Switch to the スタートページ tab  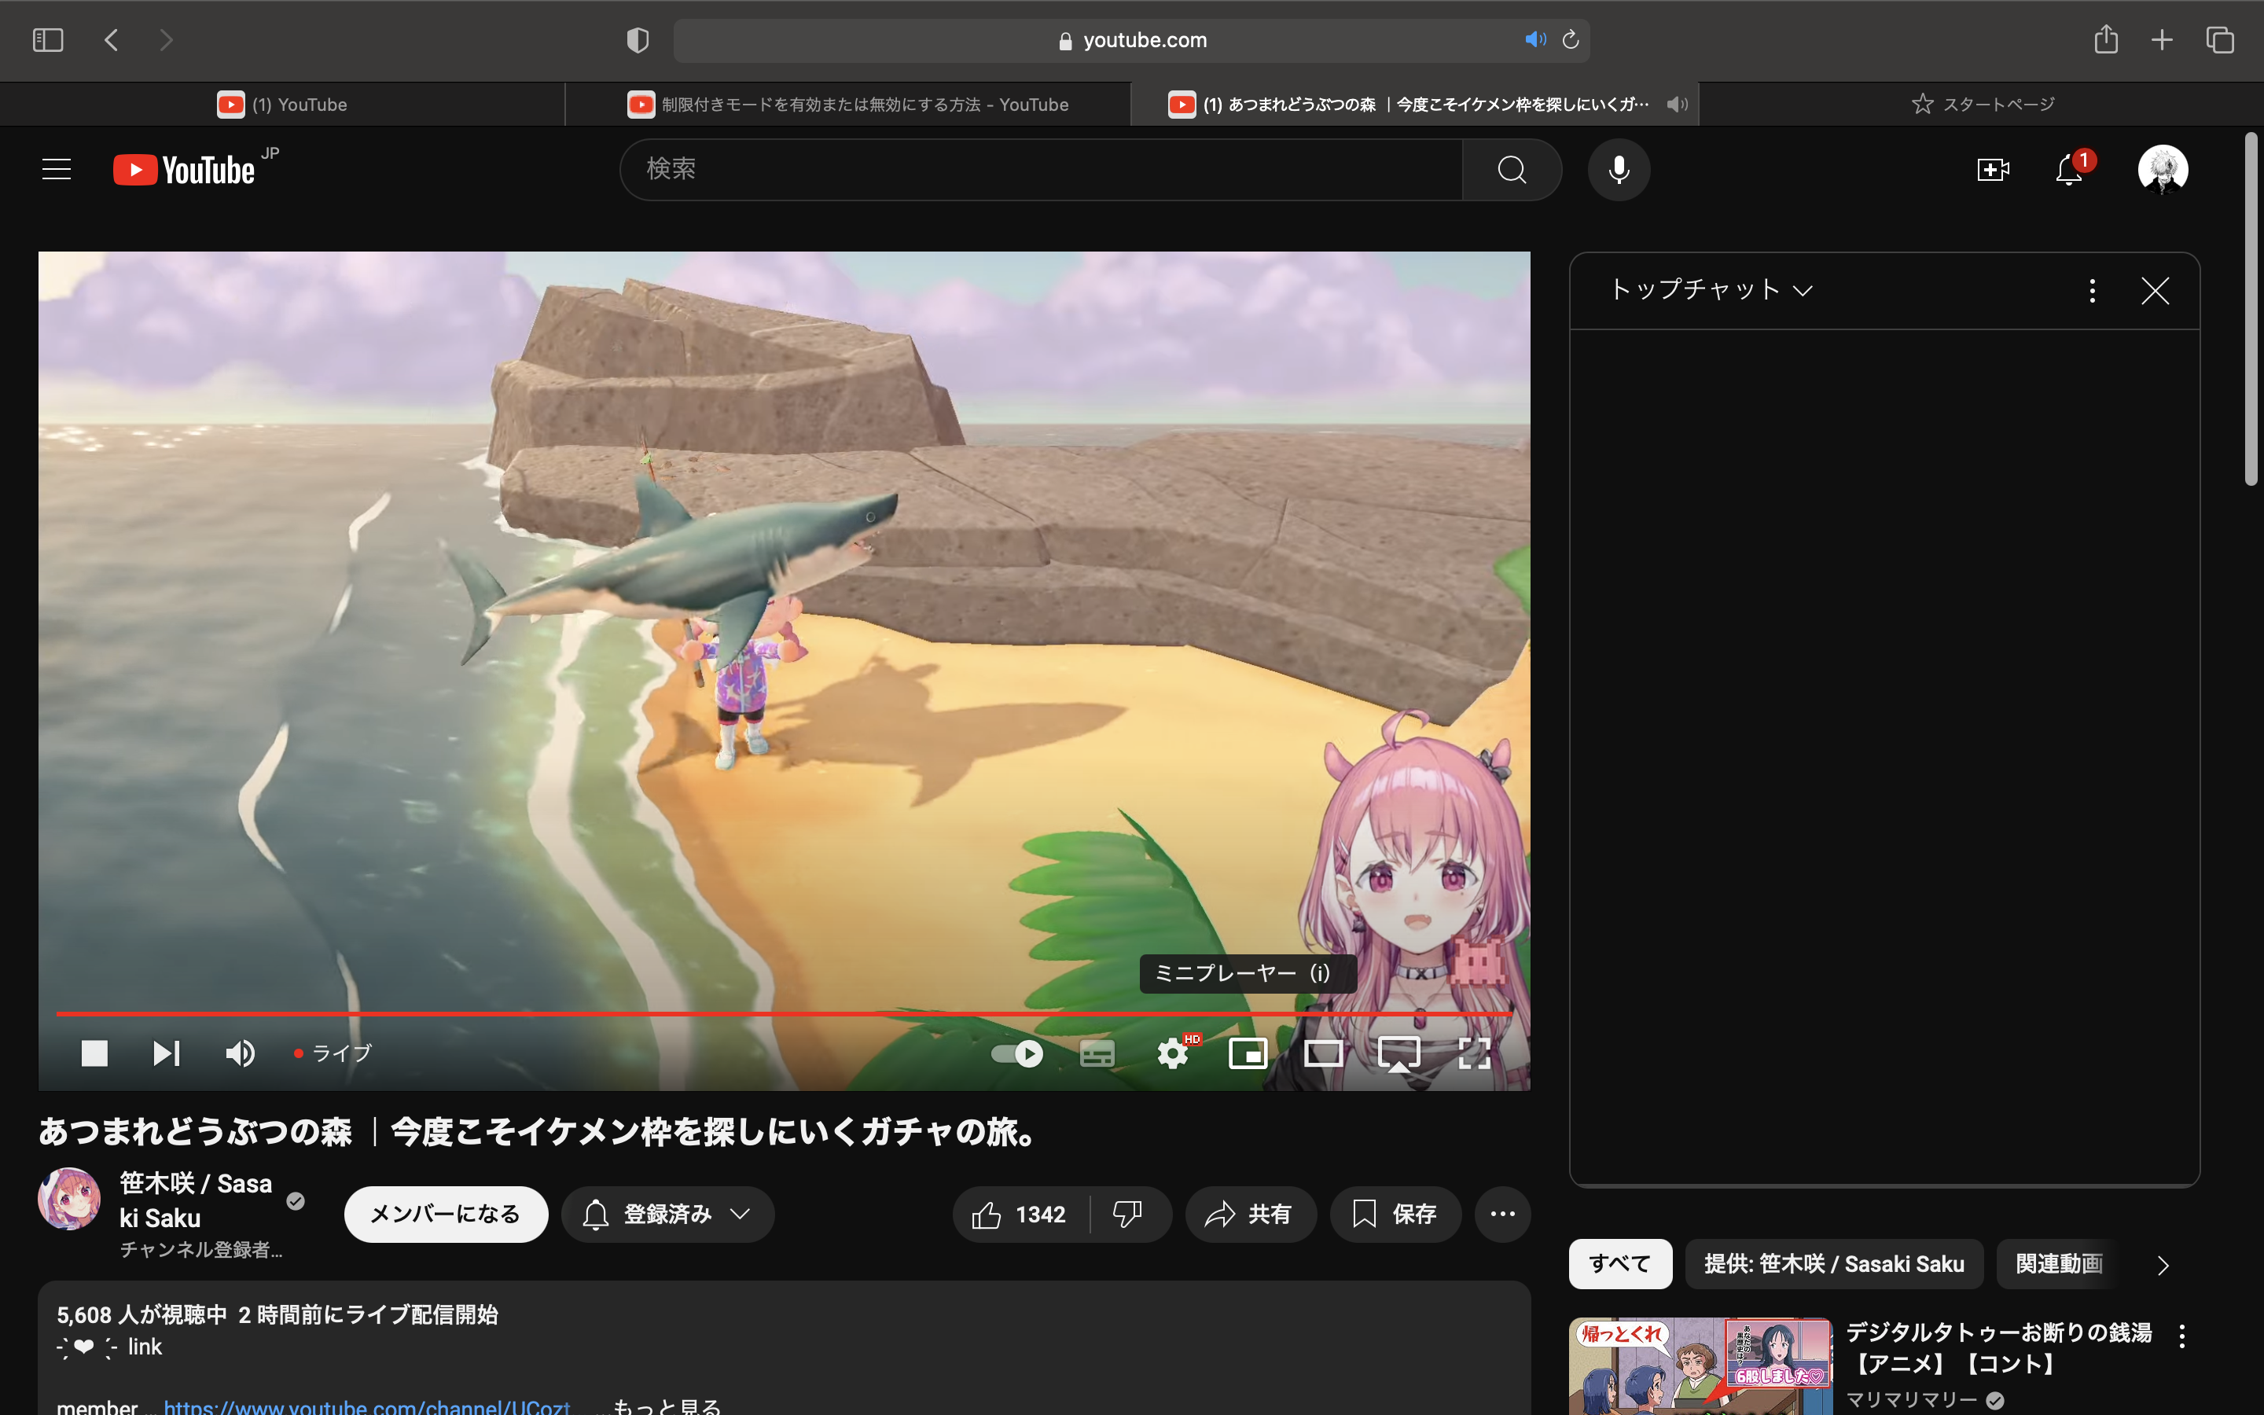1983,104
